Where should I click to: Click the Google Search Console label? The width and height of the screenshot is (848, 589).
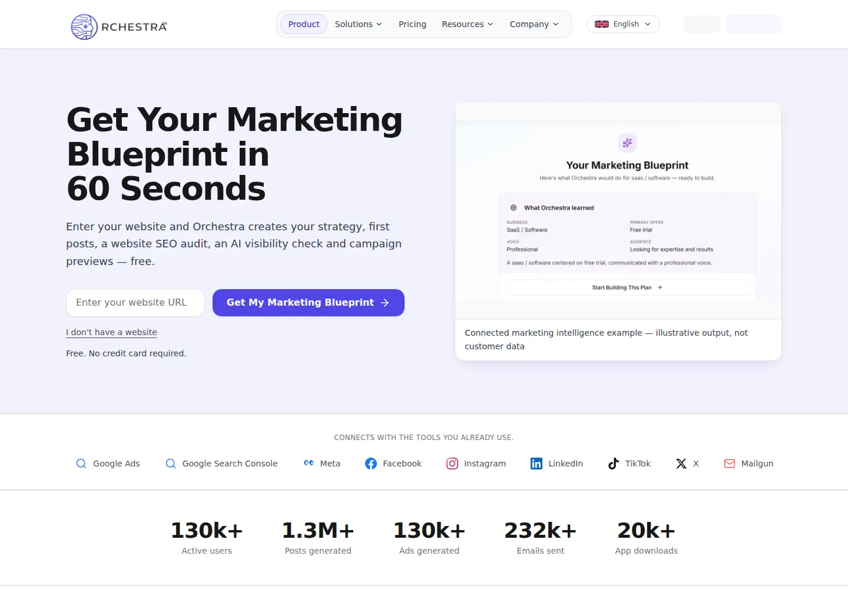tap(230, 464)
